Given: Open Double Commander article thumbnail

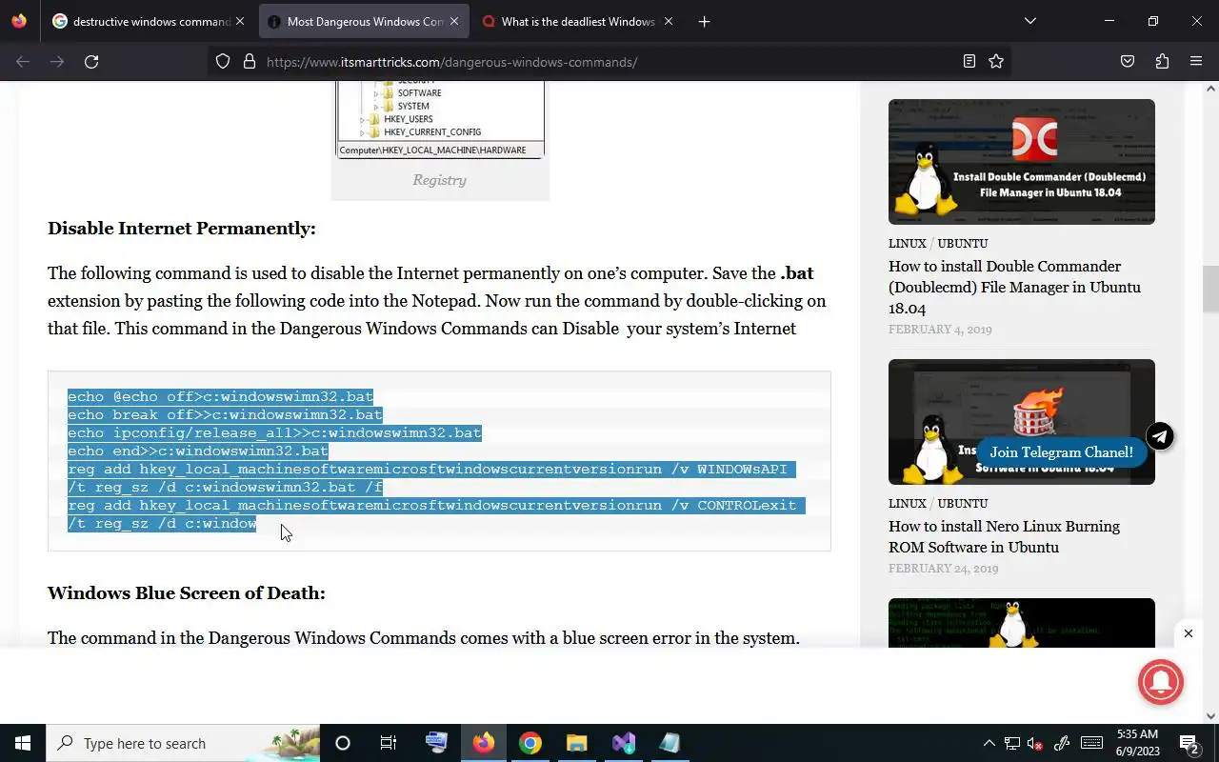Looking at the screenshot, I should [1022, 162].
